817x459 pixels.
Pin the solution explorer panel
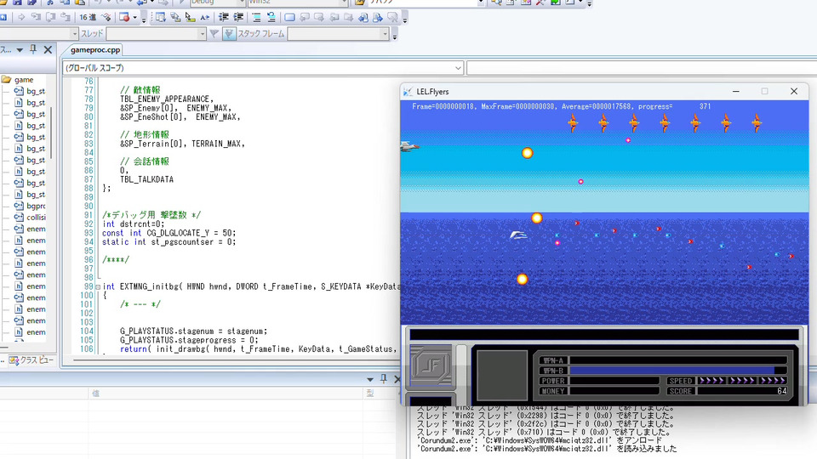[x=32, y=50]
